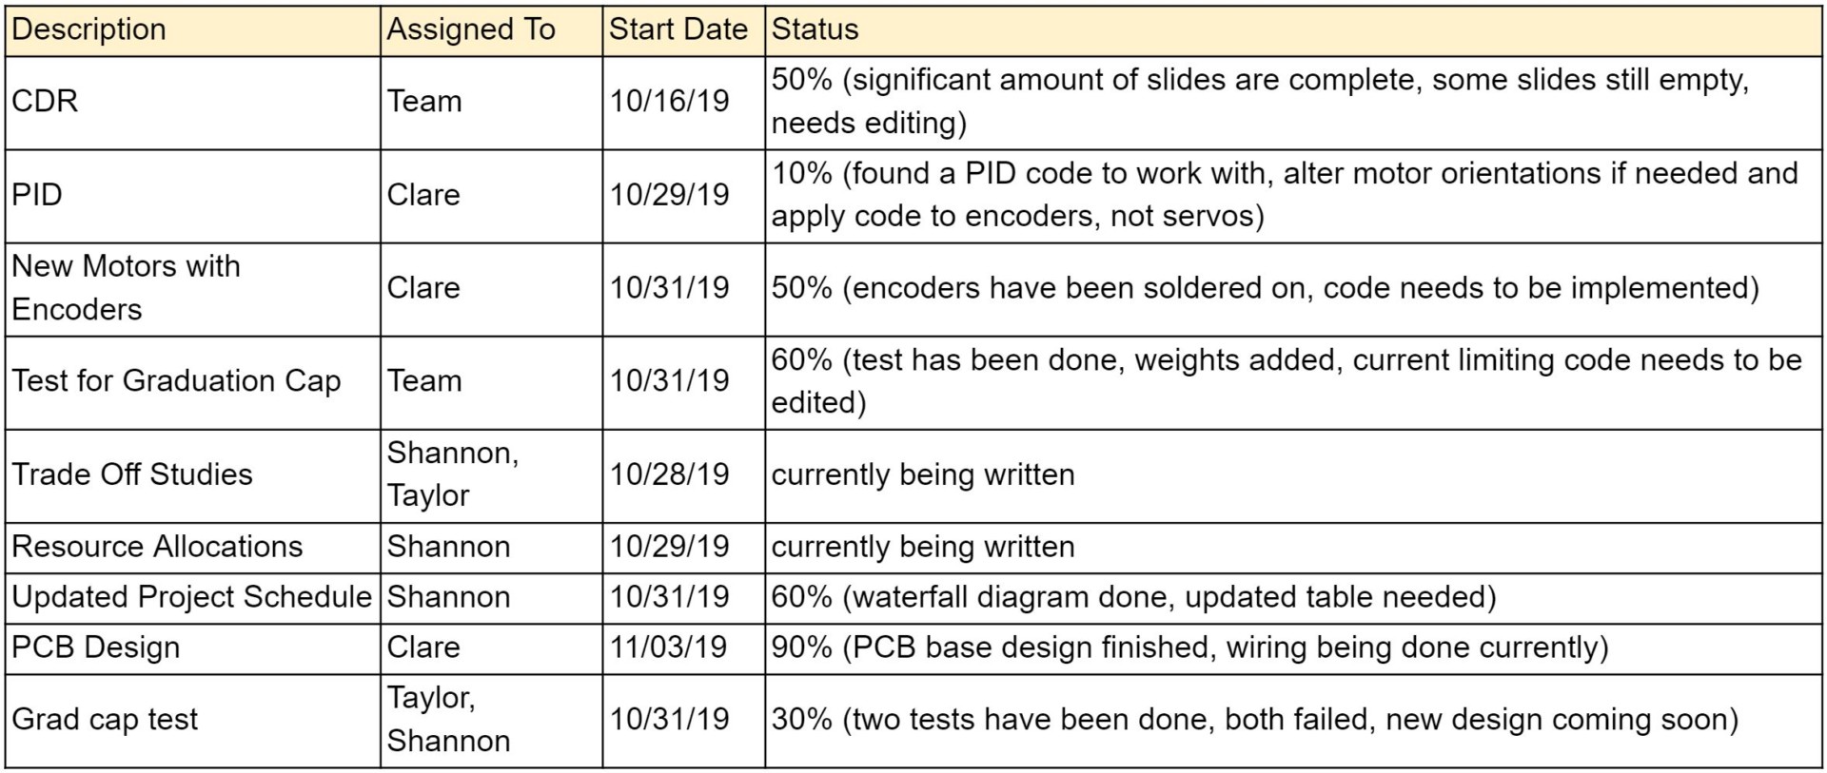Click the Trade Off Studies cell

click(193, 475)
